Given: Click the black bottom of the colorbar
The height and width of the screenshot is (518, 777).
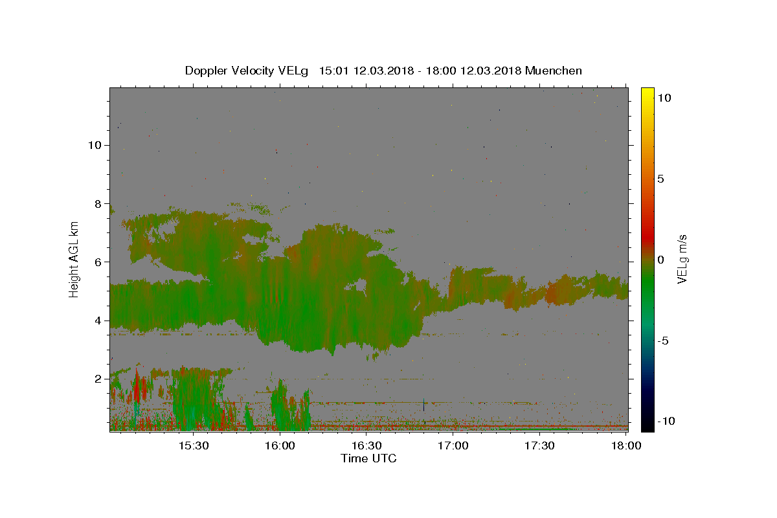Looking at the screenshot, I should [647, 424].
